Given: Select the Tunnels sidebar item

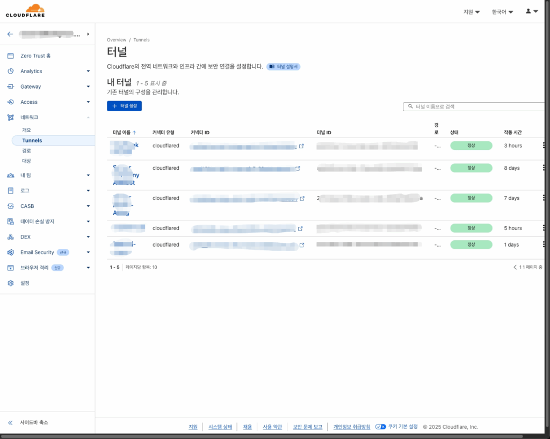Looking at the screenshot, I should tap(53, 140).
